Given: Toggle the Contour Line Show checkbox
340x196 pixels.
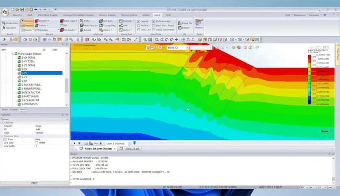Looking at the screenshot, I should [5, 139].
